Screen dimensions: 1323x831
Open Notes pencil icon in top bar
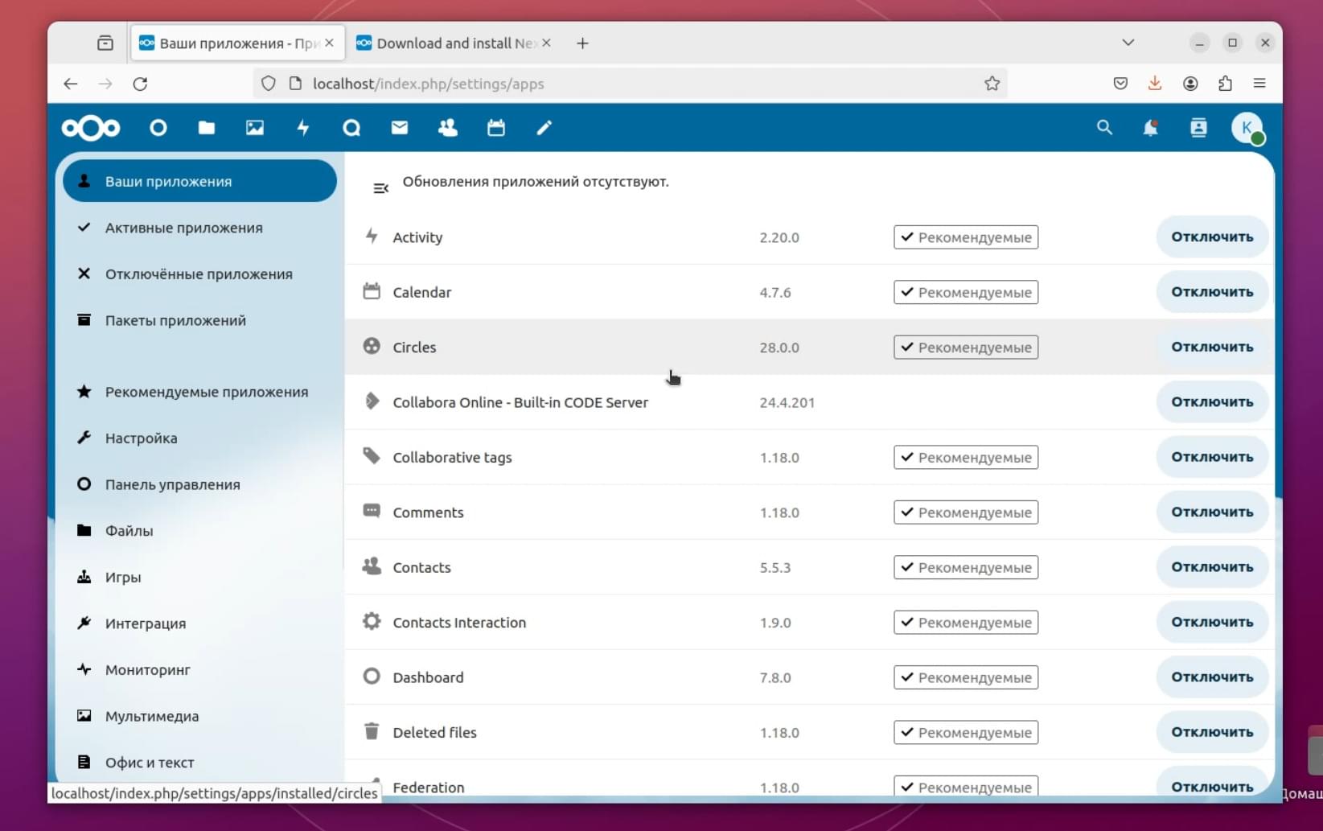click(x=544, y=128)
